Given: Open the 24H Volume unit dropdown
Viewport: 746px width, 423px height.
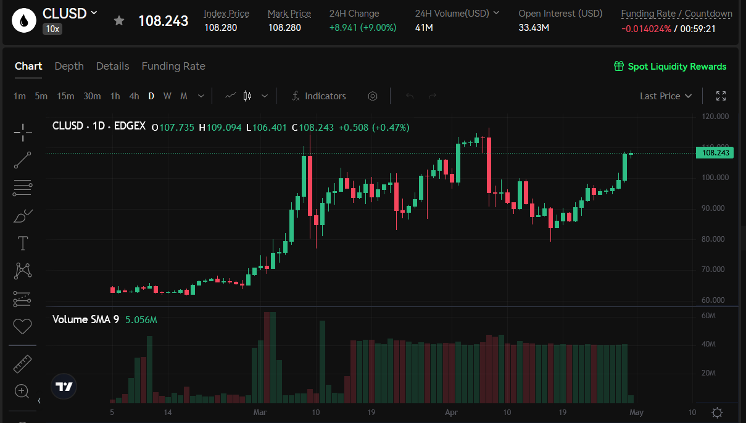Looking at the screenshot, I should pos(496,13).
